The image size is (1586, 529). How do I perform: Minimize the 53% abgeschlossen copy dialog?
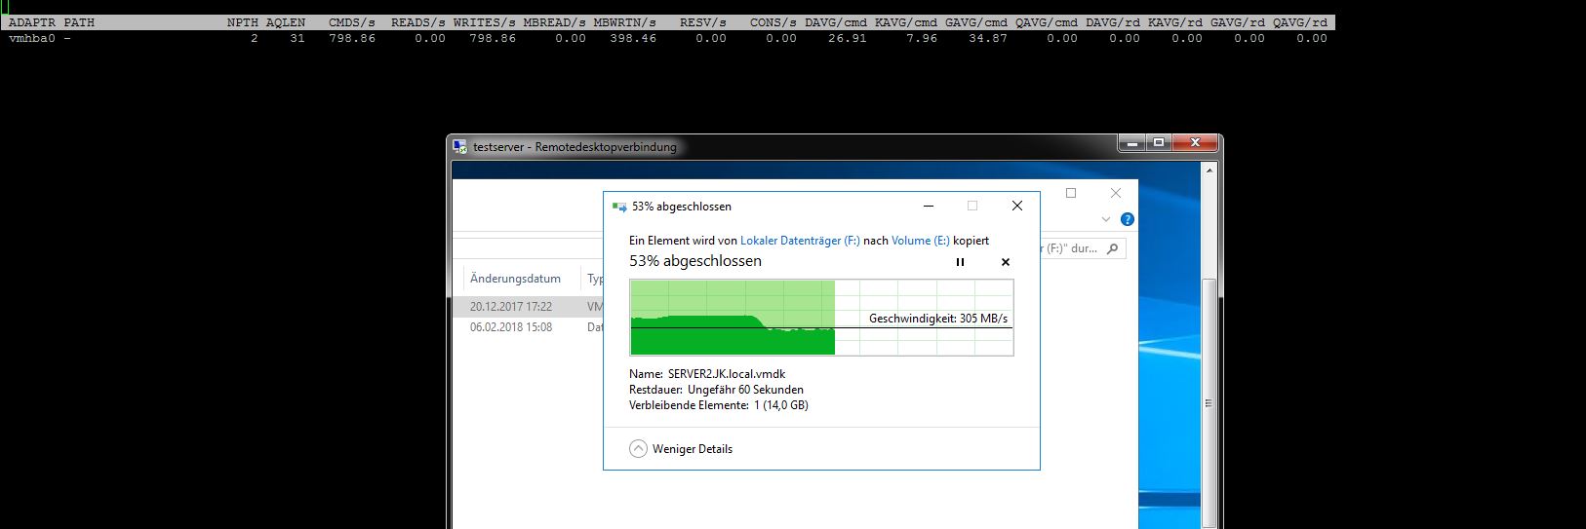click(928, 206)
